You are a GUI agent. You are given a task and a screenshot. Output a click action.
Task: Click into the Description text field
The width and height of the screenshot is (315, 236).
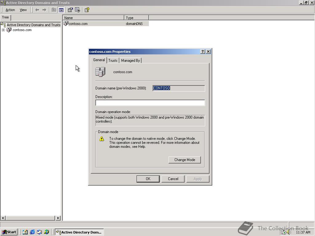[x=150, y=103]
